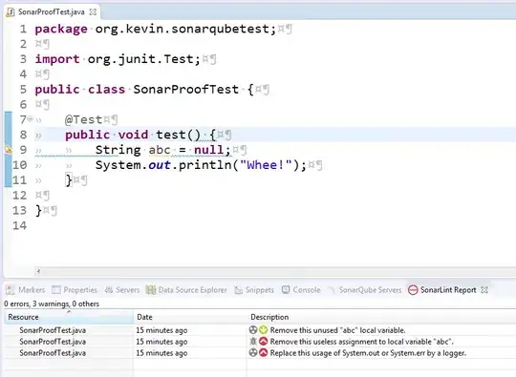This screenshot has height=377, width=516.
Task: Click the editor horizontal scrollbar left arrow
Action: coord(38,271)
